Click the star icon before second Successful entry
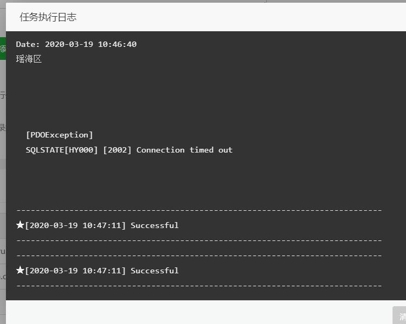Screen dimensions: 406x324 [x=20, y=271]
